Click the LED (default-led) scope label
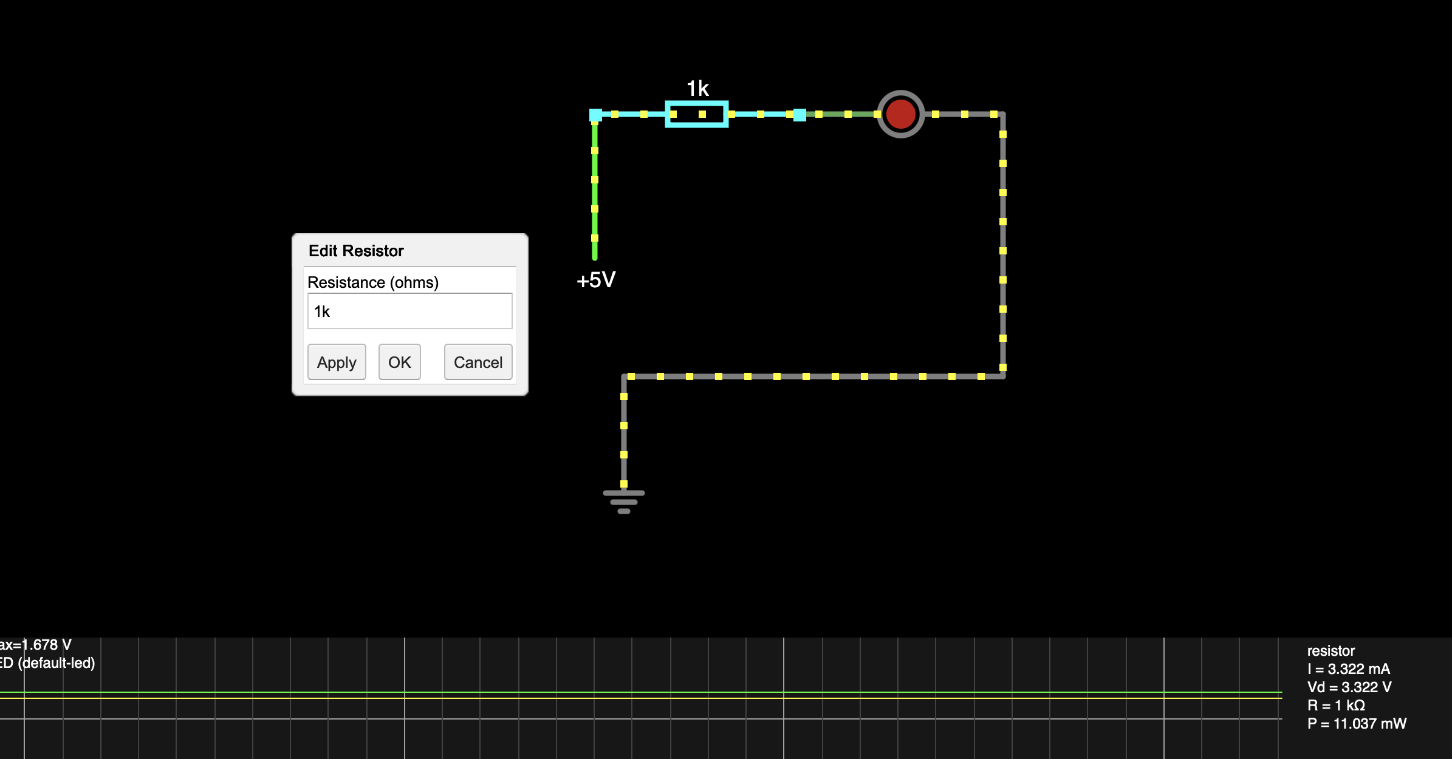This screenshot has height=759, width=1452. pyautogui.click(x=47, y=664)
